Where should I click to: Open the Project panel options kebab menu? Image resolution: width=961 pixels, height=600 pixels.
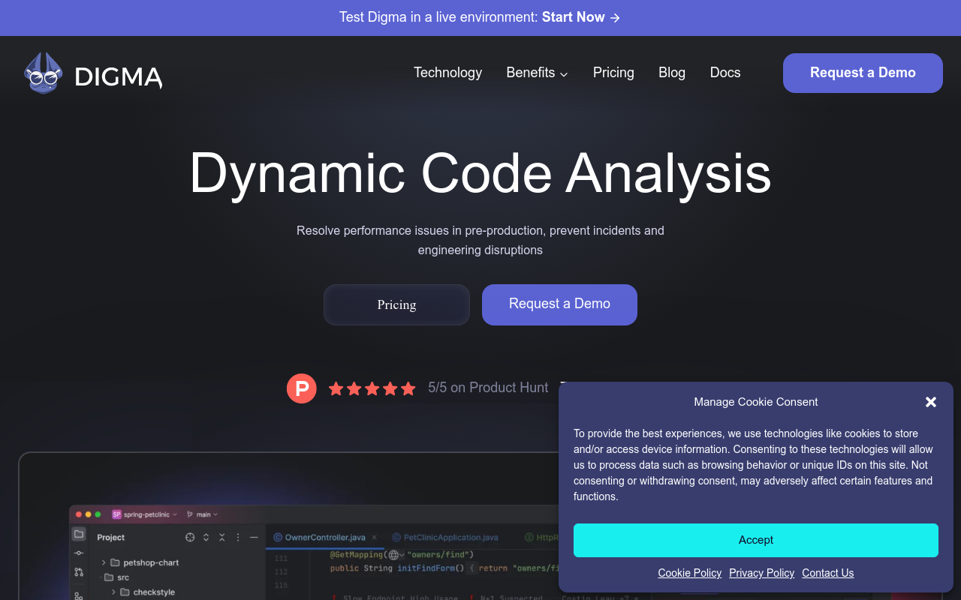click(x=238, y=538)
